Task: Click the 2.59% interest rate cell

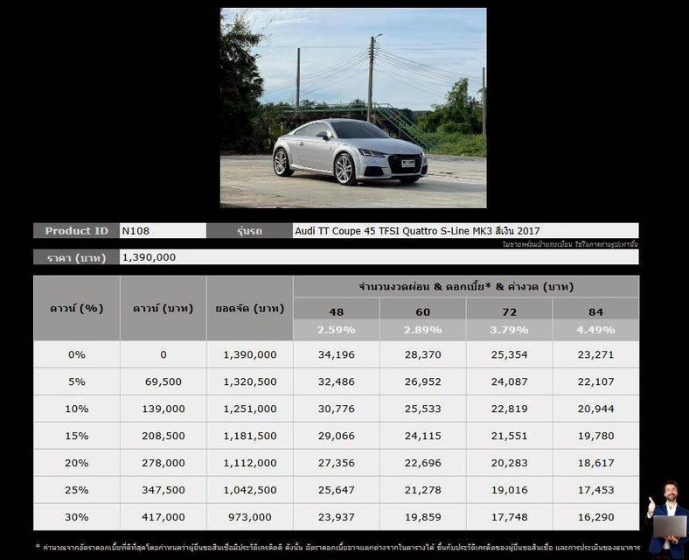Action: (x=336, y=330)
